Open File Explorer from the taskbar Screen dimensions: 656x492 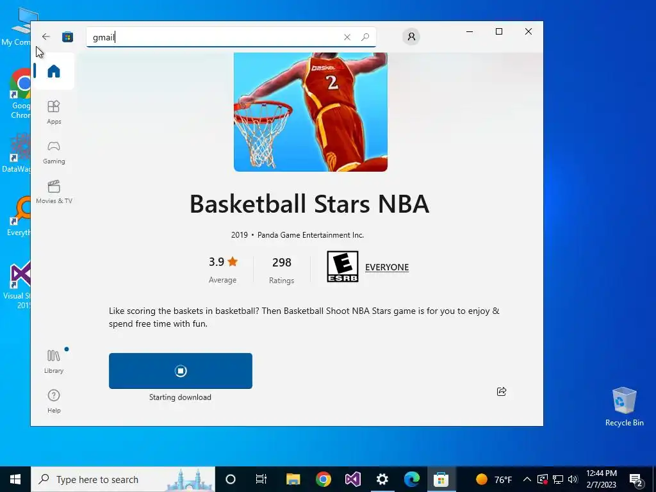[x=293, y=479]
